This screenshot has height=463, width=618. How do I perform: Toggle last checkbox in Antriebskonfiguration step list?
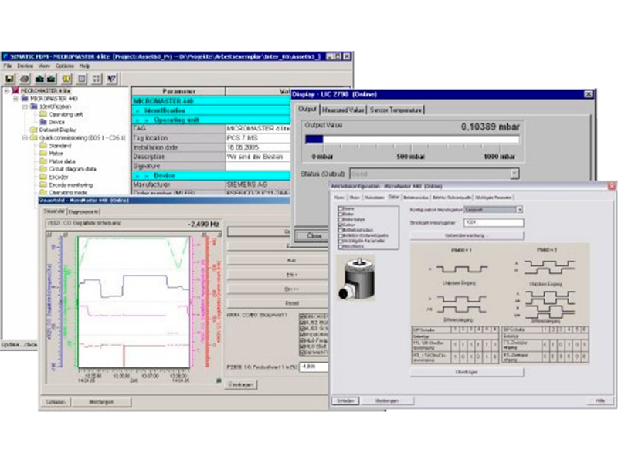coord(341,246)
